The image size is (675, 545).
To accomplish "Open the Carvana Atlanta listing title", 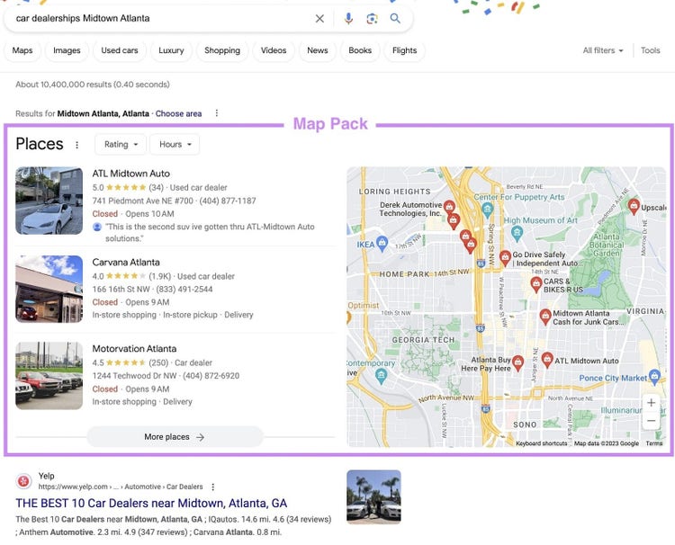I will 126,263.
